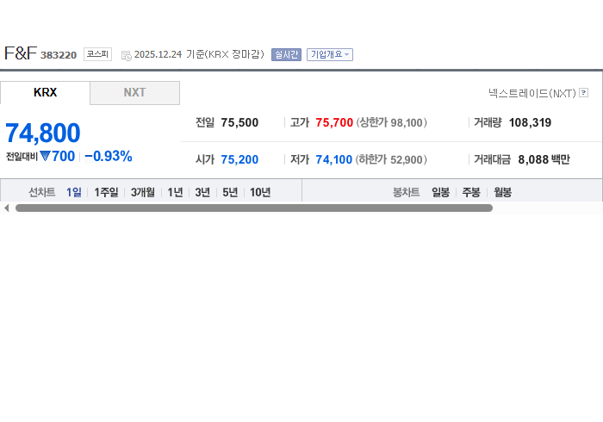Expand the 기업개요 dropdown
This screenshot has width=603, height=422.
tap(330, 54)
